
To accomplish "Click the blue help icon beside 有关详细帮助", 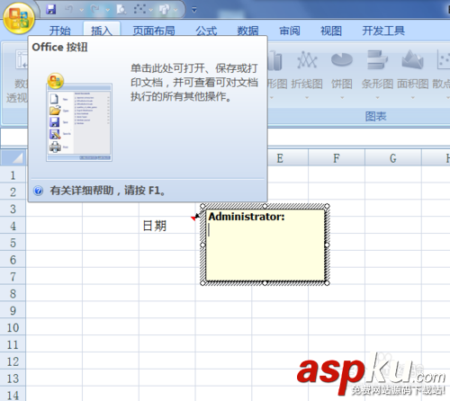I will coord(38,191).
